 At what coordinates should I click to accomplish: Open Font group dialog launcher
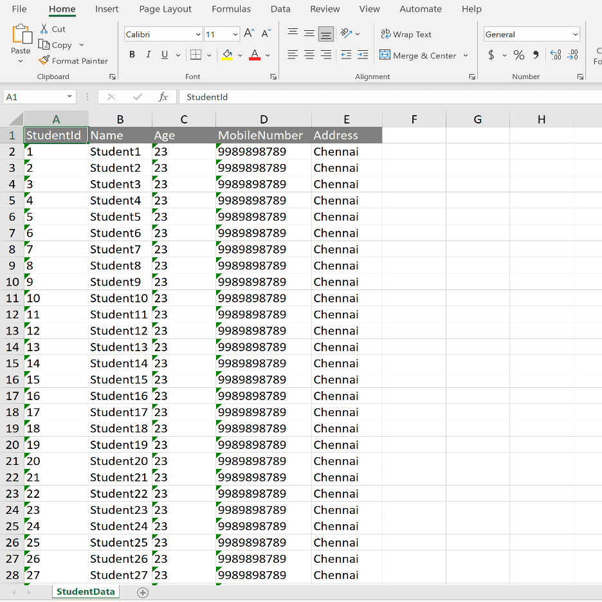pos(273,77)
